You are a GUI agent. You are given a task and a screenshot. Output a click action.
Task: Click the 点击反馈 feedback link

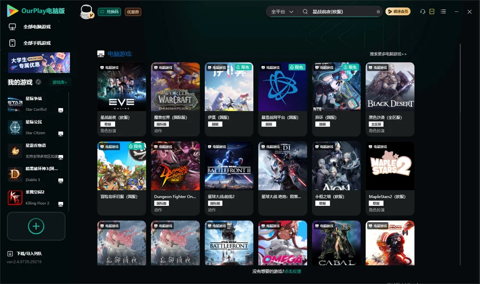293,272
